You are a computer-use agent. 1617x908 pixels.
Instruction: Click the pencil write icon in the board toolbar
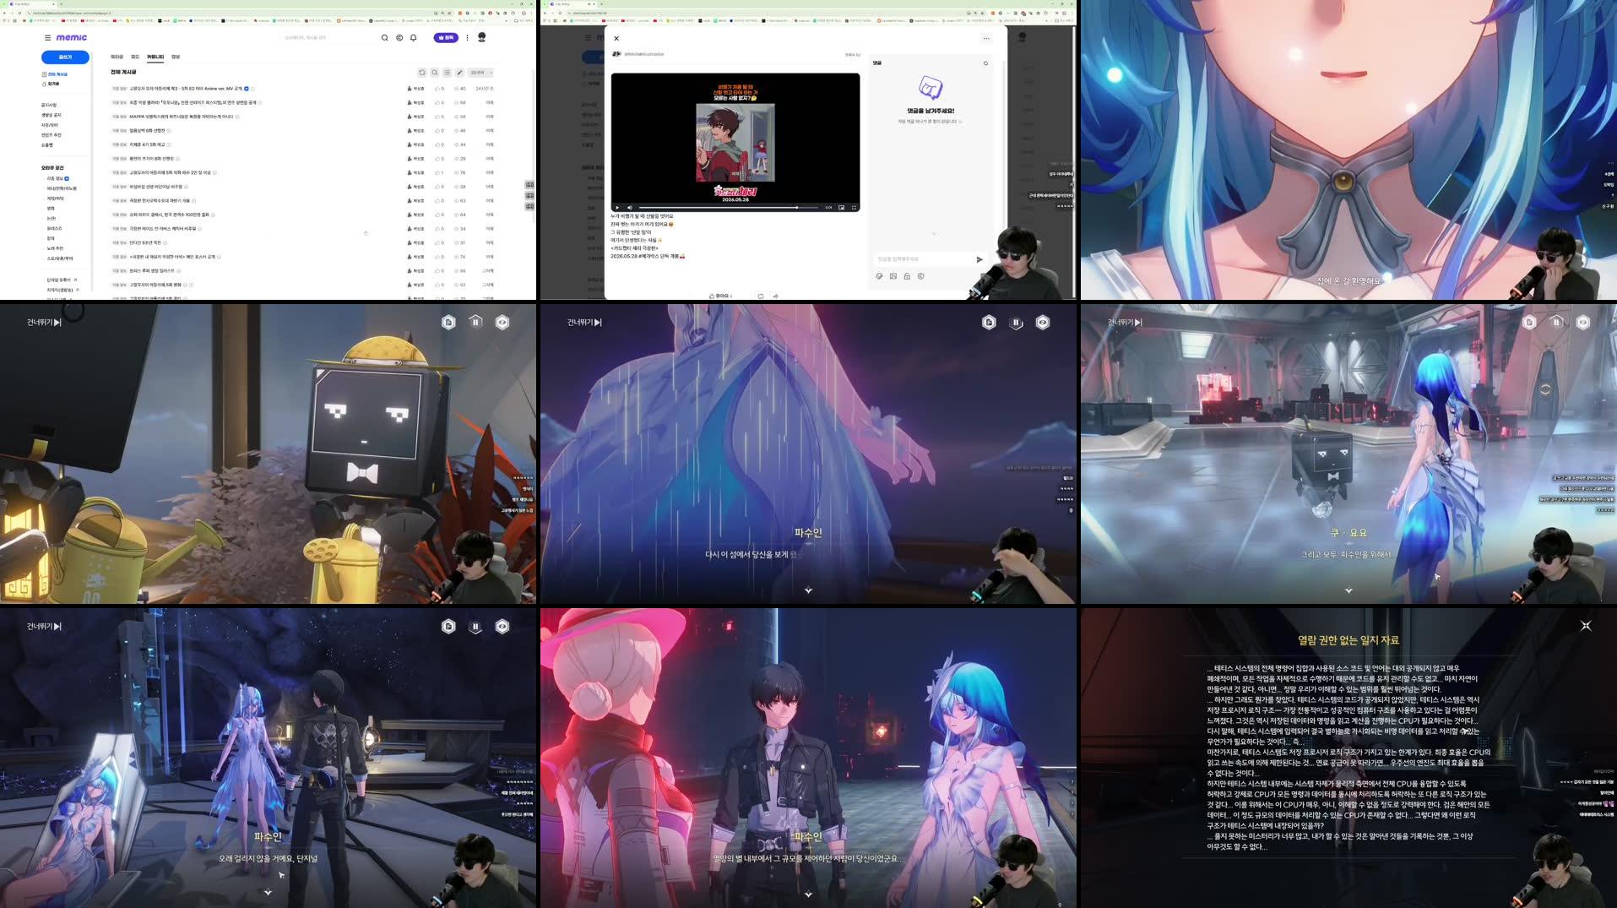pyautogui.click(x=460, y=73)
